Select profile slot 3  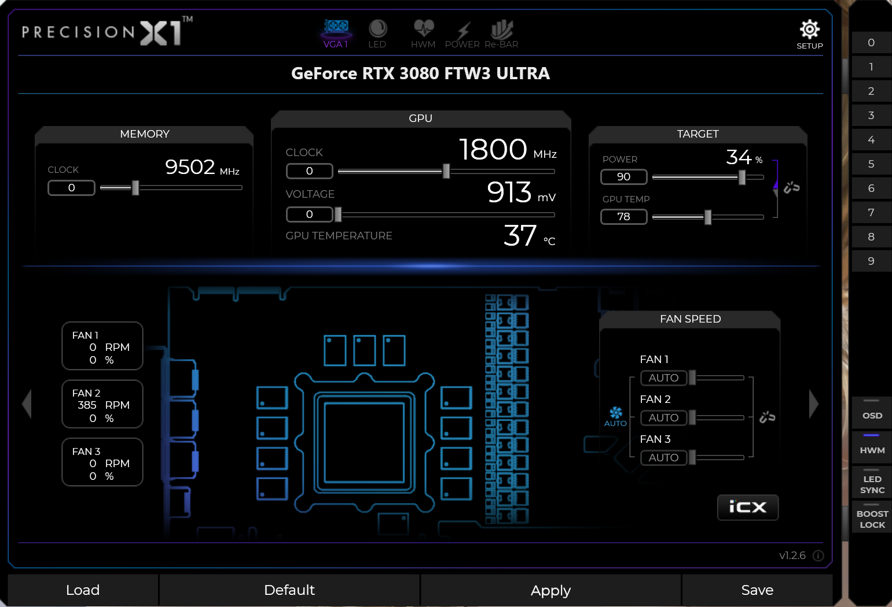[x=871, y=116]
